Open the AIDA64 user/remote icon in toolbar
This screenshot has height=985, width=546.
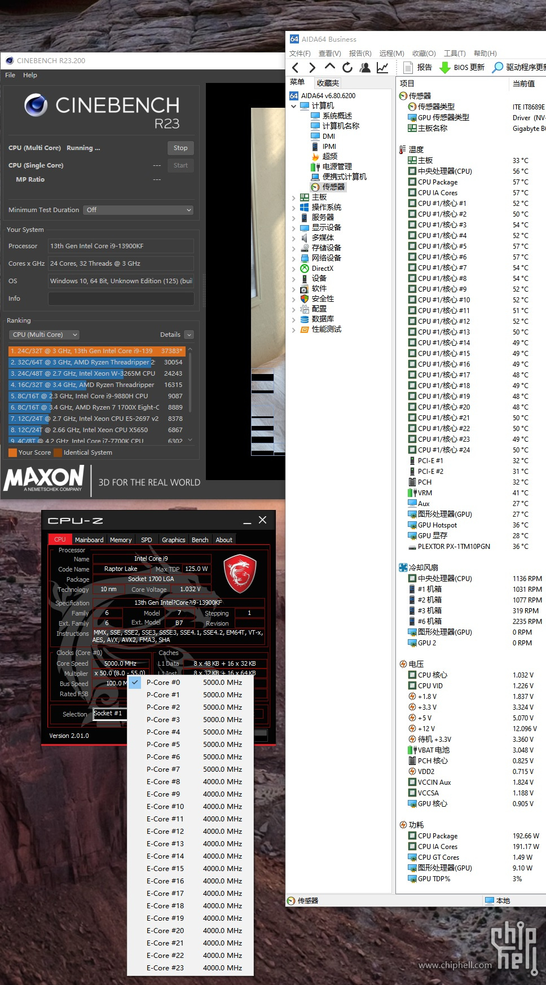click(365, 68)
